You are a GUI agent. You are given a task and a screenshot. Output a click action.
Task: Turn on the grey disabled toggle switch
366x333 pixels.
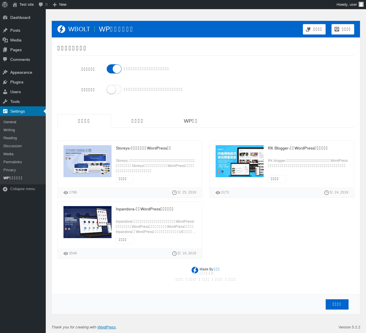[114, 89]
